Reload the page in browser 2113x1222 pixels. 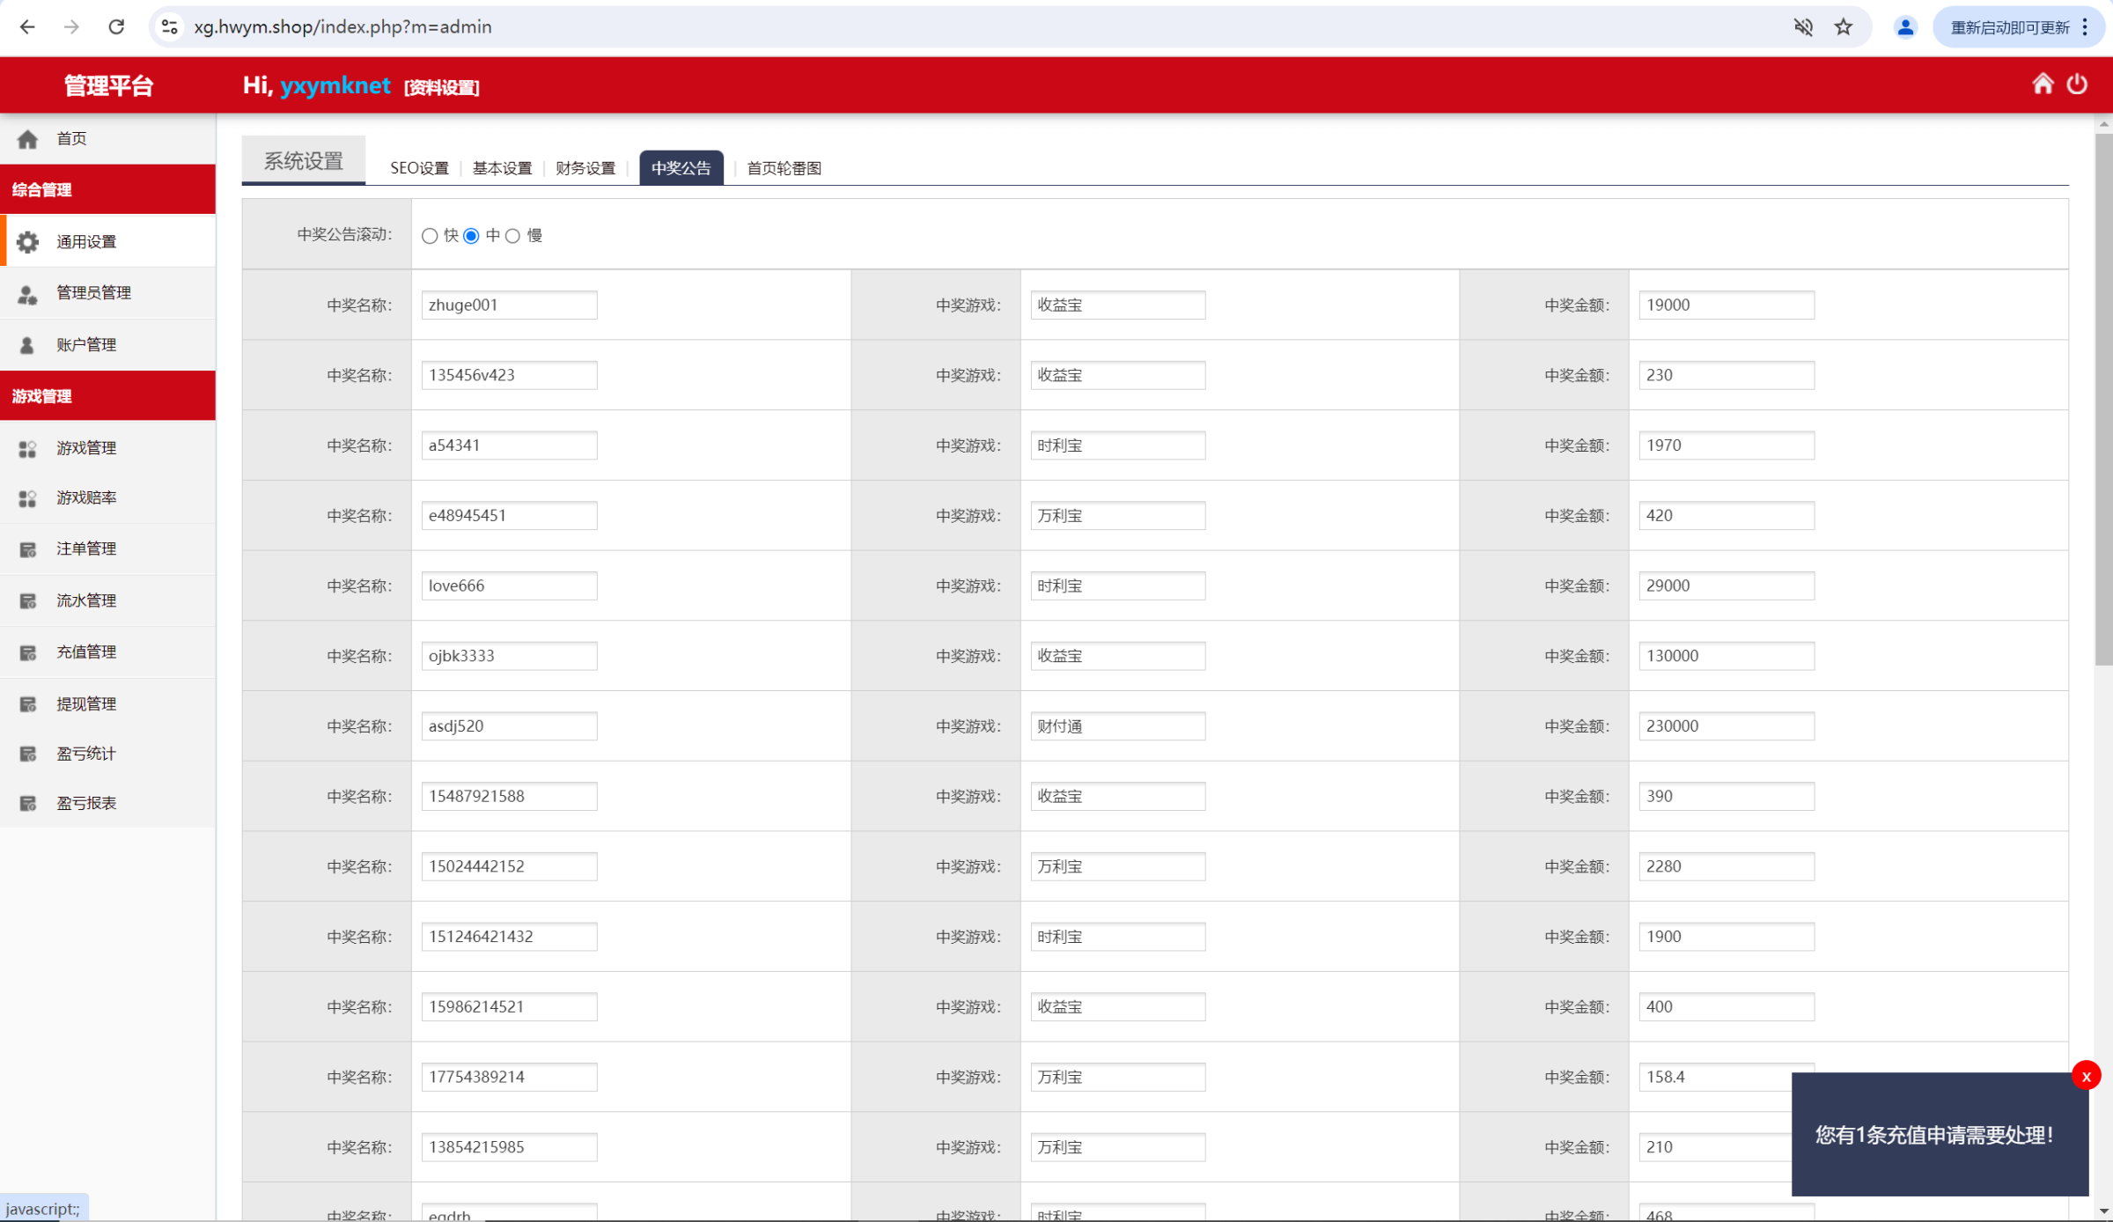[116, 27]
